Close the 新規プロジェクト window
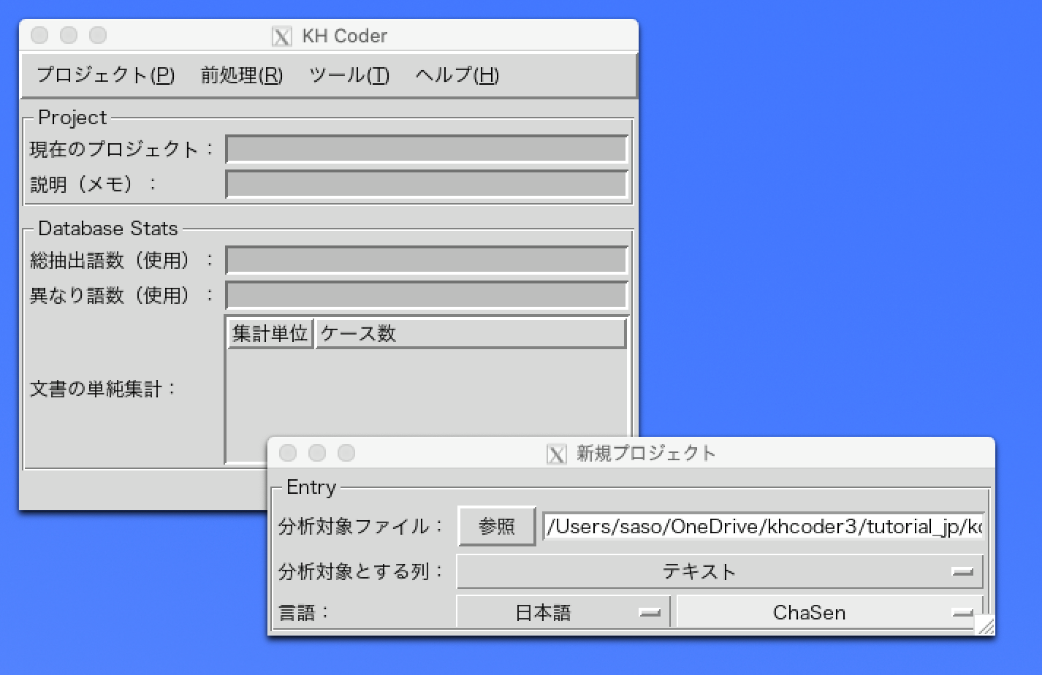The image size is (1042, 675). click(288, 453)
